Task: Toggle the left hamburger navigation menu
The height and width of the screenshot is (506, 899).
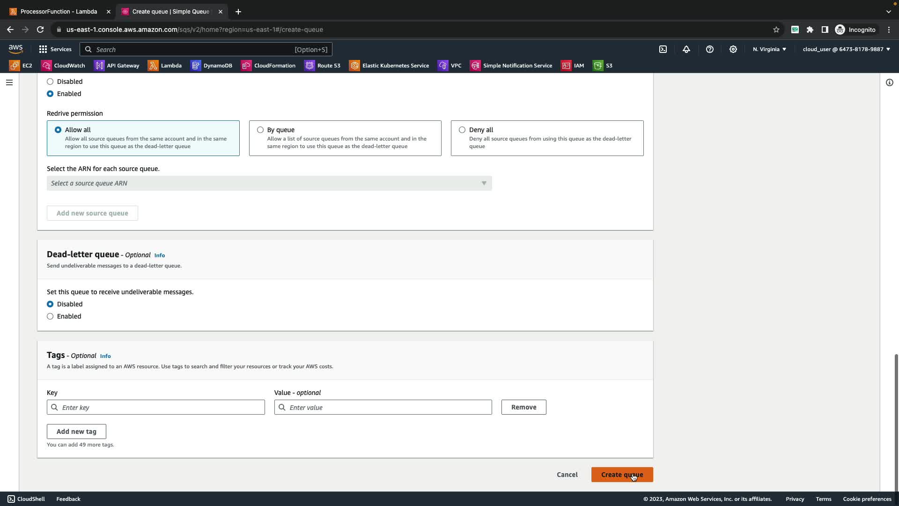Action: coord(9,82)
